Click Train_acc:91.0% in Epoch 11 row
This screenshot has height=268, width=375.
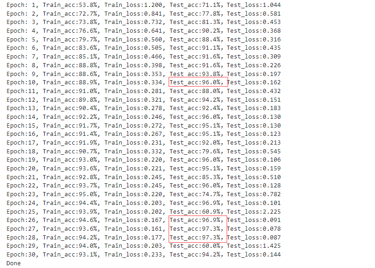click(x=70, y=91)
